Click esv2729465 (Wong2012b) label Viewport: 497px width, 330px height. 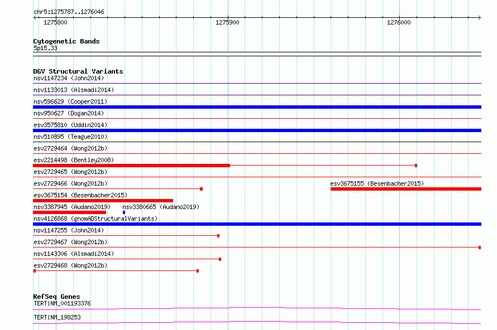click(x=70, y=172)
